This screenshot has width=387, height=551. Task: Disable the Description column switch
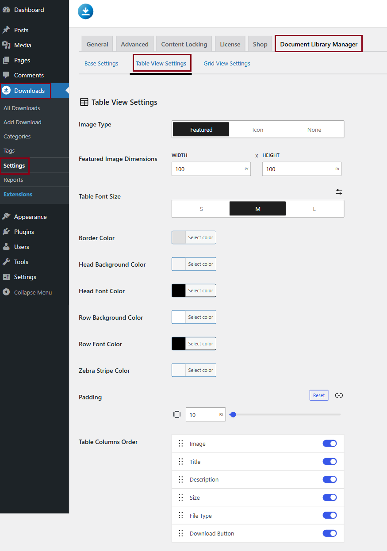(x=330, y=479)
